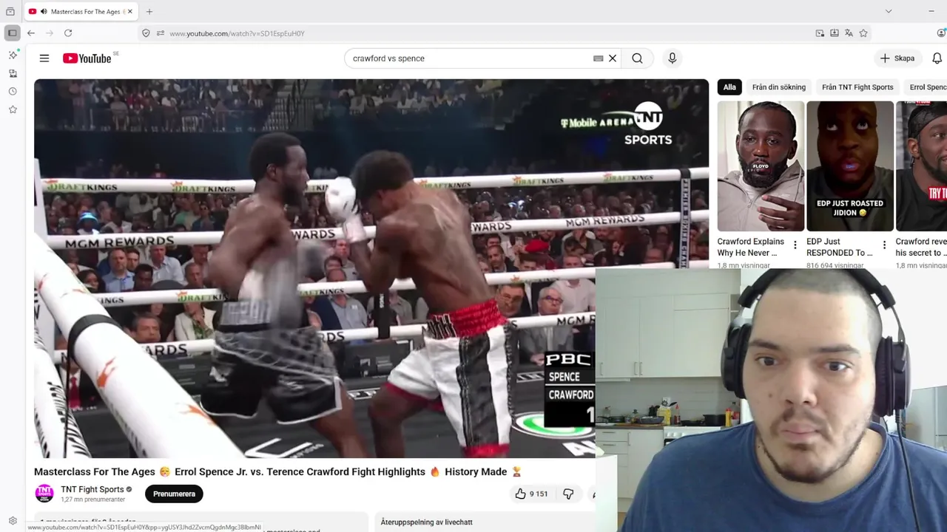Click the boxing video player

click(x=371, y=268)
